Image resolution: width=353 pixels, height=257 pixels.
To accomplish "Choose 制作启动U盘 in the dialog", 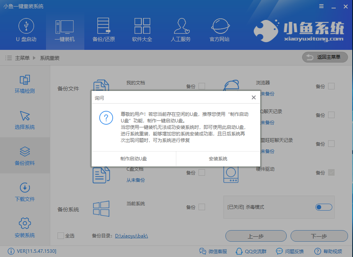I will pyautogui.click(x=133, y=159).
